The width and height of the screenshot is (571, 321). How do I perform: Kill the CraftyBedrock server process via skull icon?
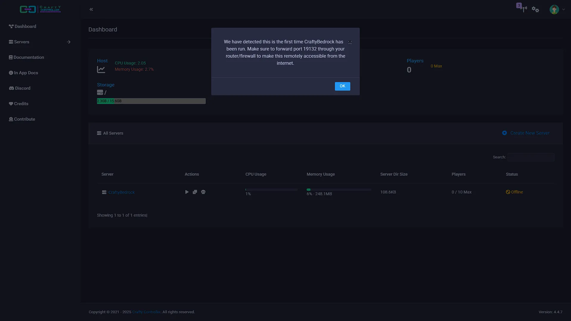tap(203, 192)
